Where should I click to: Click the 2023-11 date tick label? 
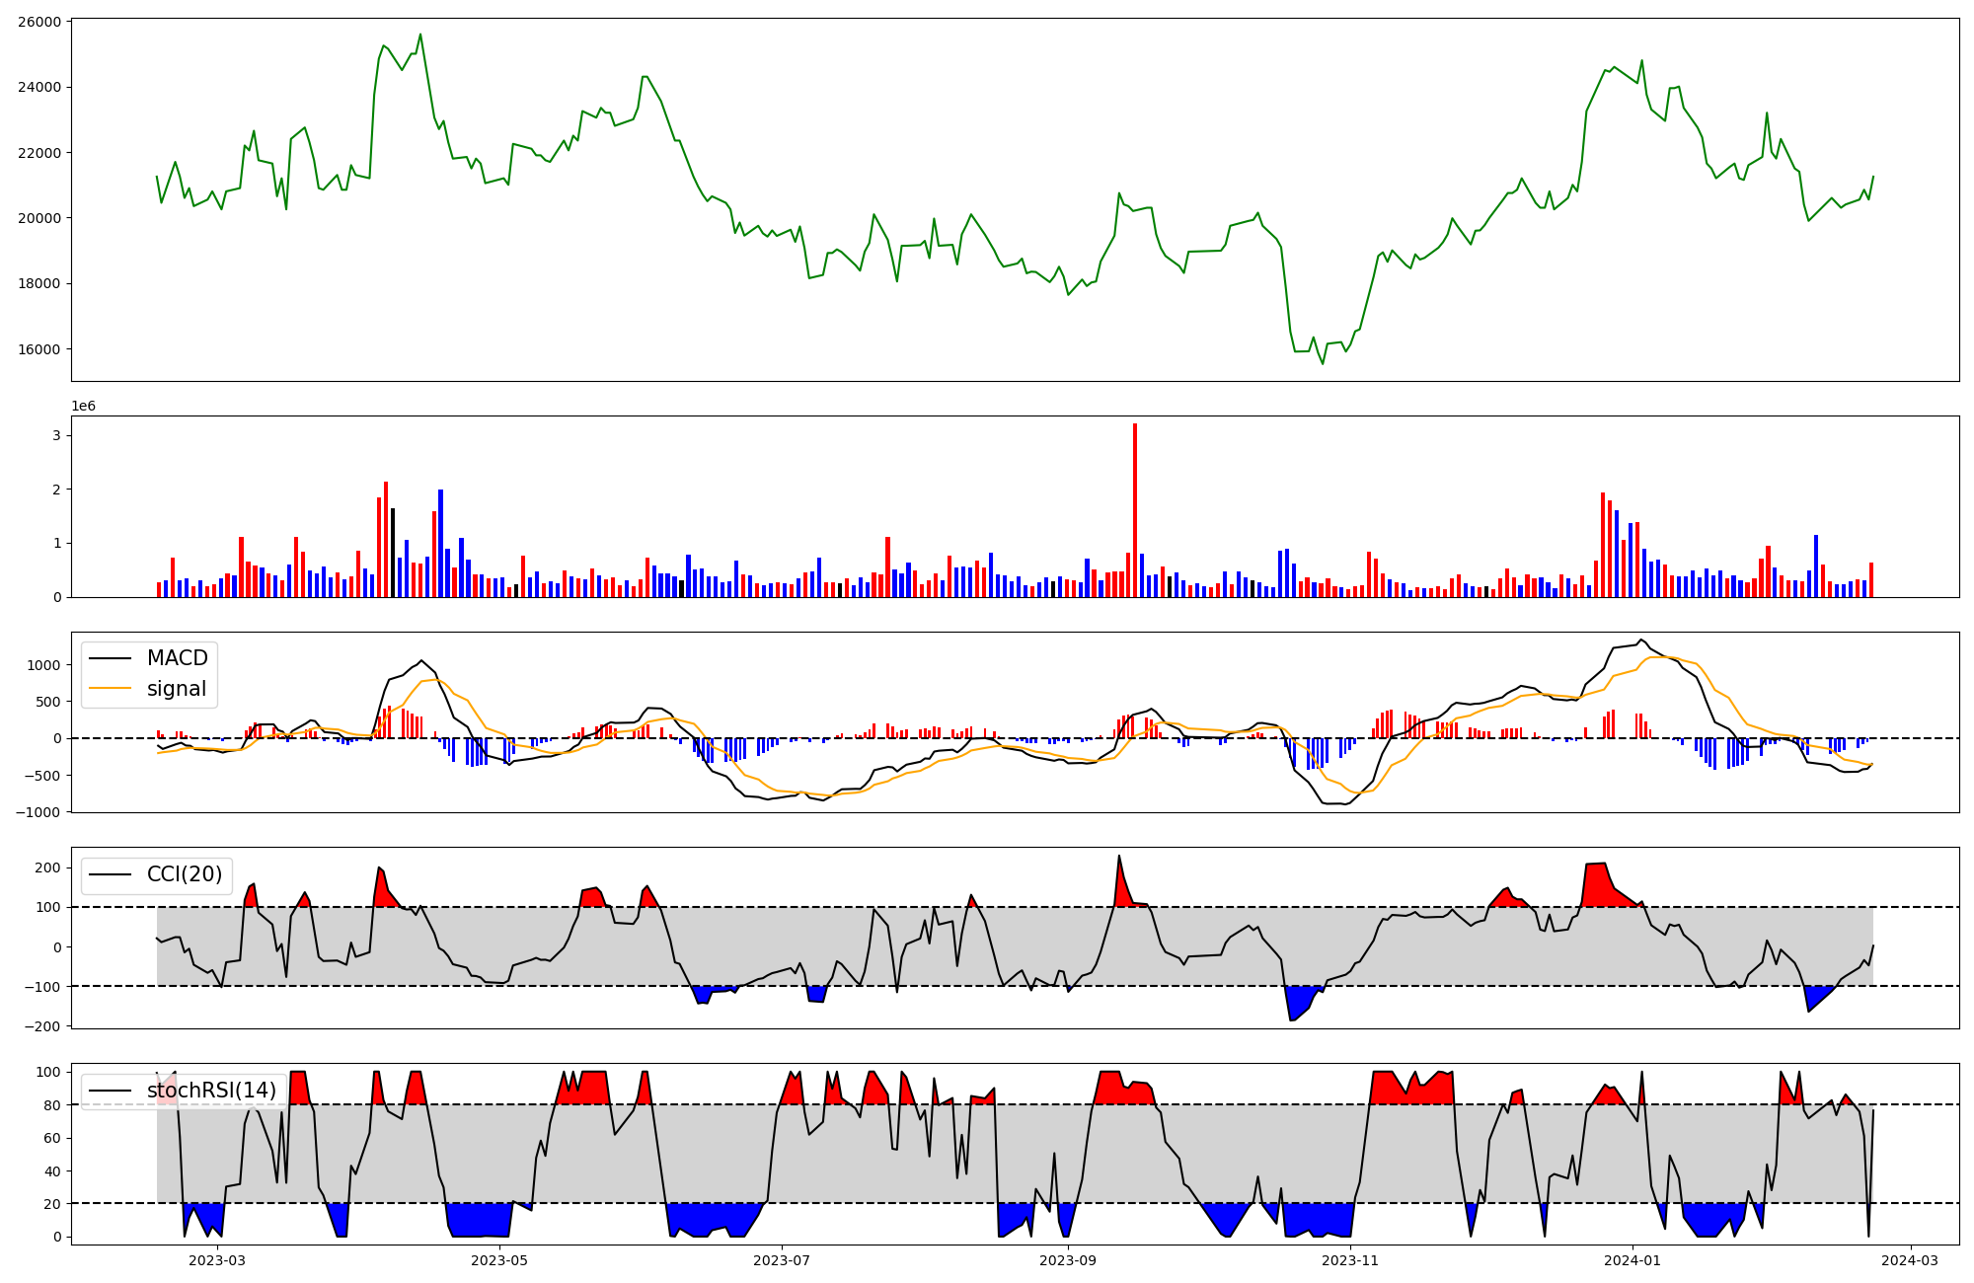(x=1350, y=1260)
